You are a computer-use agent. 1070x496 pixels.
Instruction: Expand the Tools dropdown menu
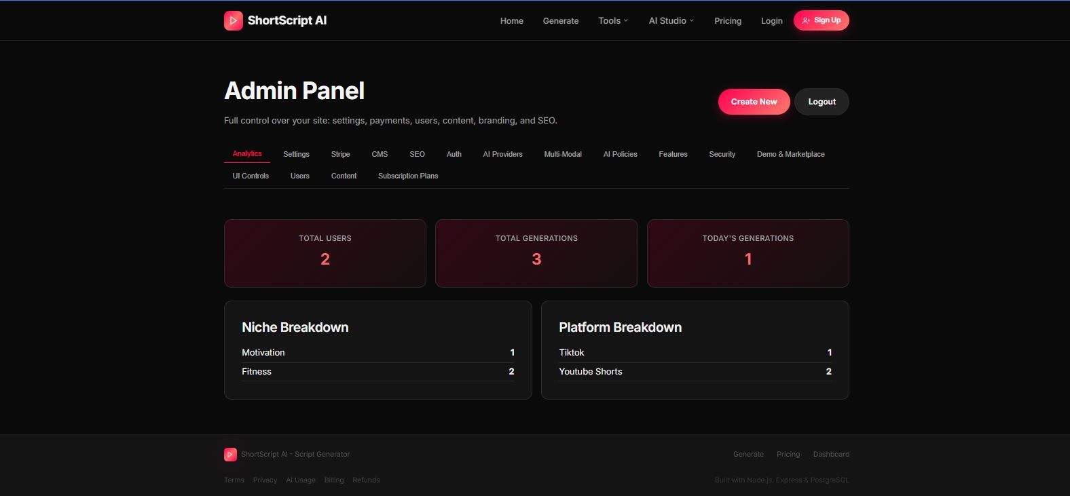(x=613, y=21)
